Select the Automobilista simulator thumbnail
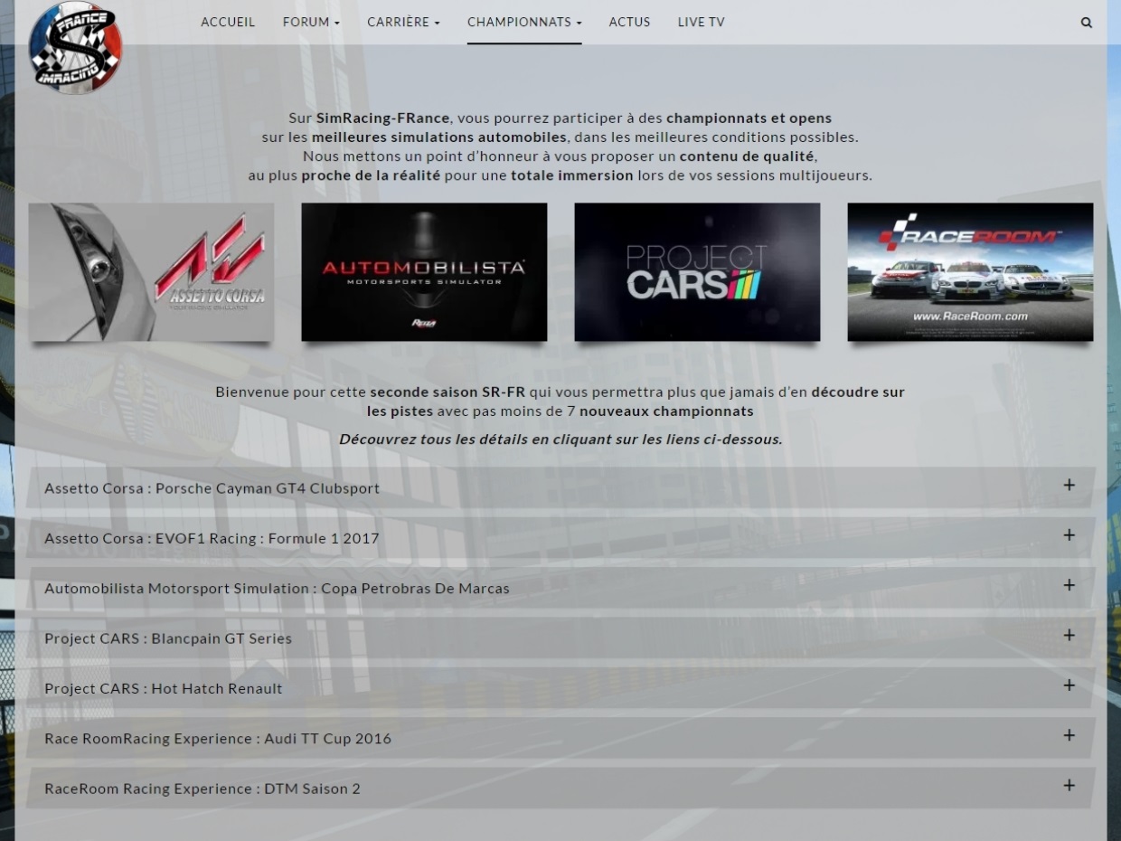This screenshot has height=841, width=1121. pos(424,272)
